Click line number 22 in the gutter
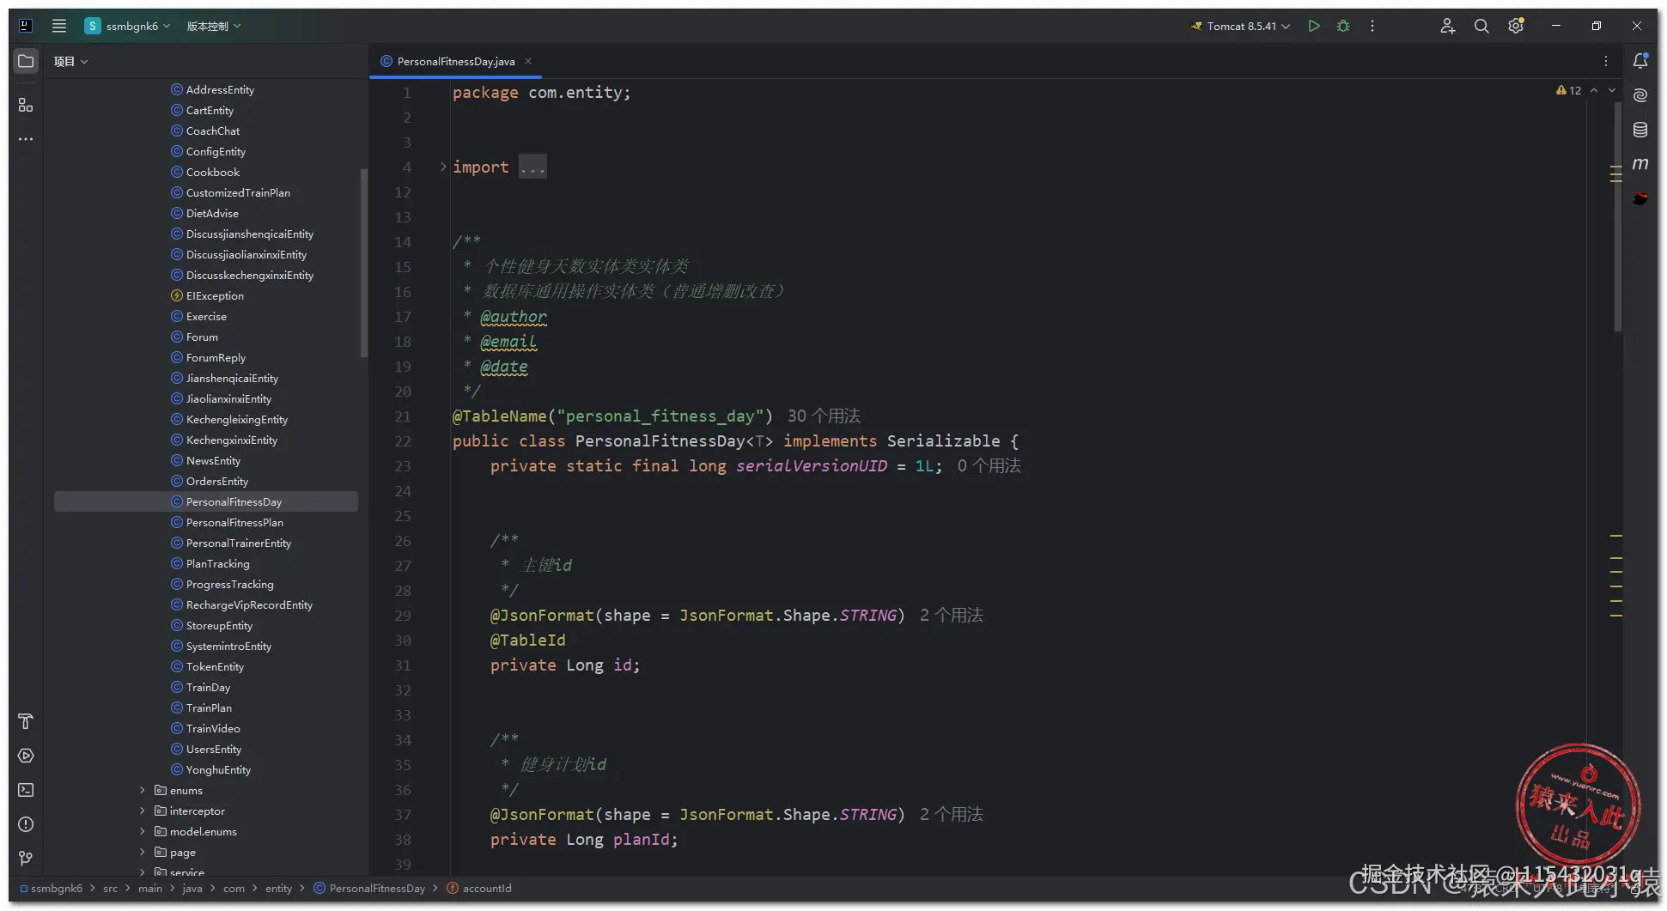This screenshot has height=911, width=1667. coord(403,440)
